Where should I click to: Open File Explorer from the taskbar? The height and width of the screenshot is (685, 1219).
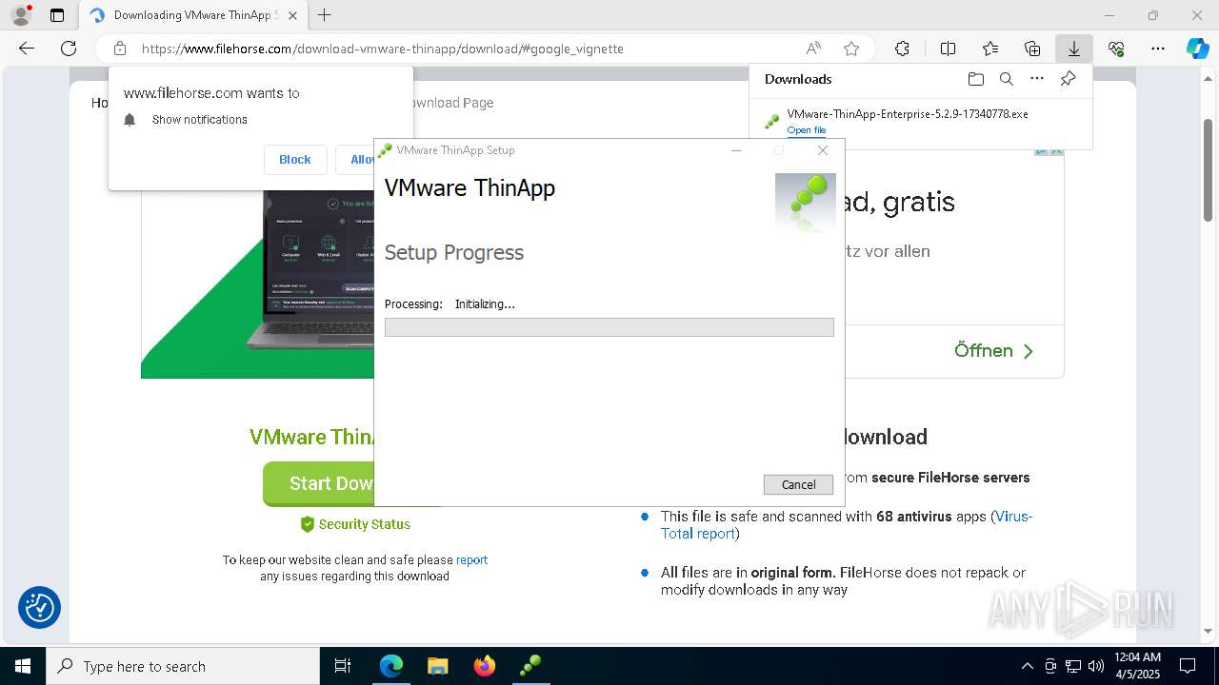(438, 666)
